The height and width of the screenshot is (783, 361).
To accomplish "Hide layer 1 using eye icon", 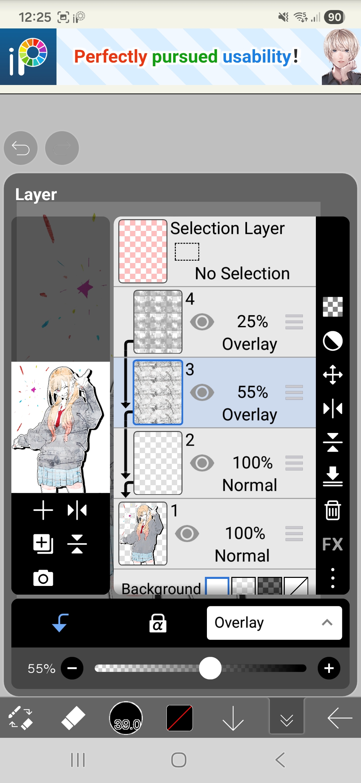I will [x=187, y=534].
